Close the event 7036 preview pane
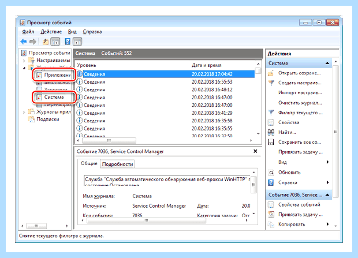Screen dimensions: 358x258 (x=255, y=151)
